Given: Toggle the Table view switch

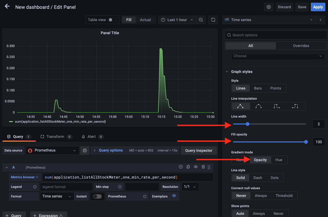Looking at the screenshot, I should pos(112,20).
